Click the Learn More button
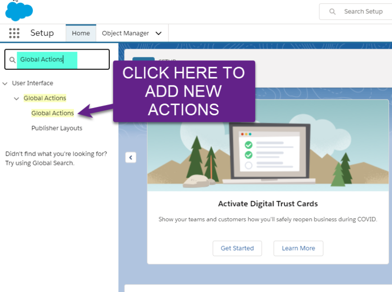392x292 pixels. click(x=298, y=248)
